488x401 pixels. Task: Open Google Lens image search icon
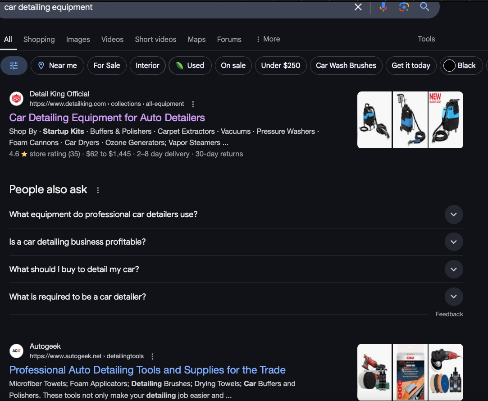point(404,7)
